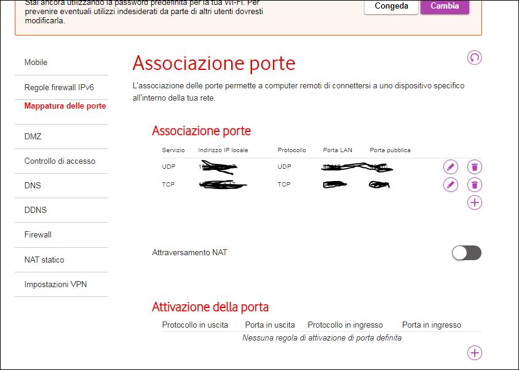Click the Protocollo column header
Image resolution: width=519 pixels, height=370 pixels.
291,150
